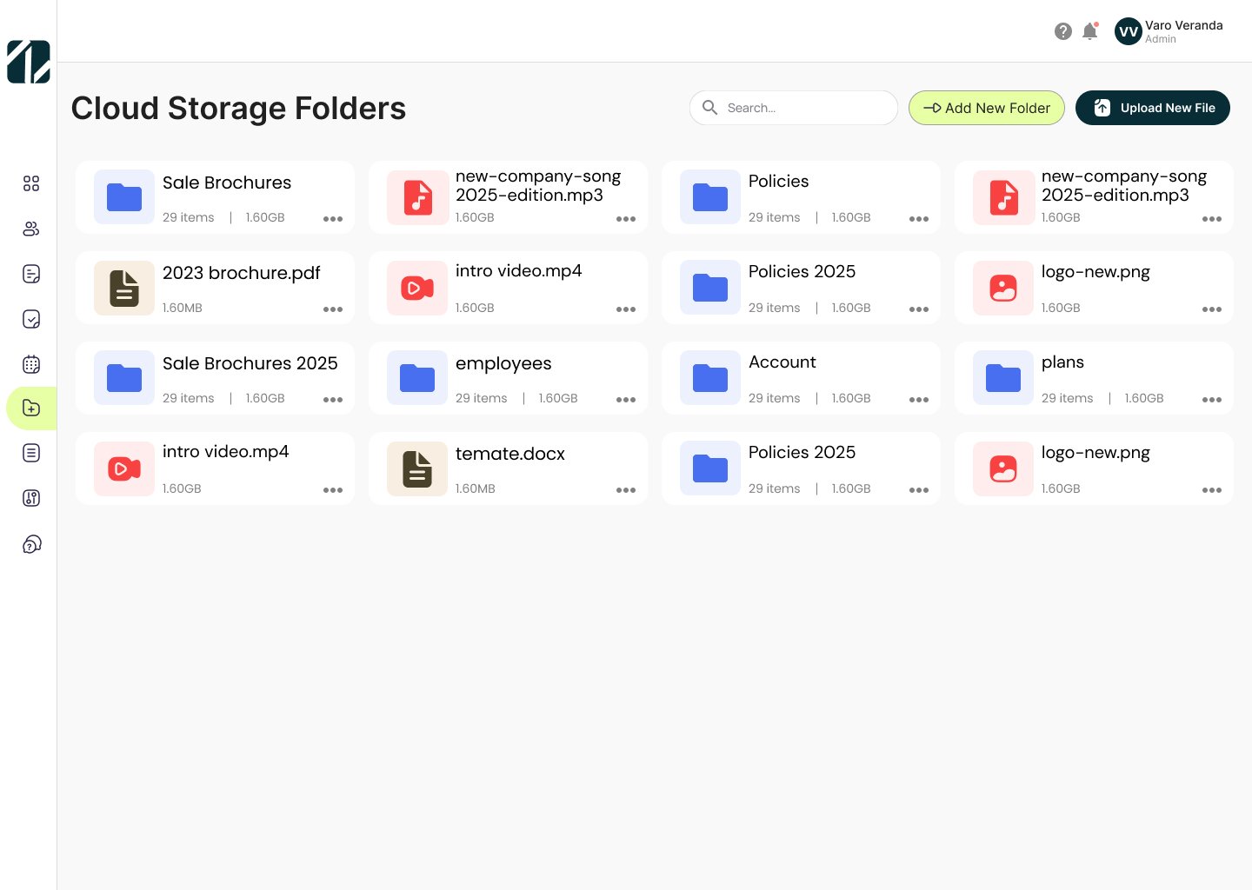Open the support headset icon in sidebar
This screenshot has width=1252, height=890.
[31, 545]
